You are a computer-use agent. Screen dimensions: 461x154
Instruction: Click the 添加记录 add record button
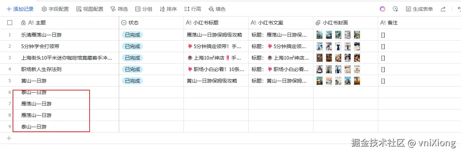(x=20, y=9)
